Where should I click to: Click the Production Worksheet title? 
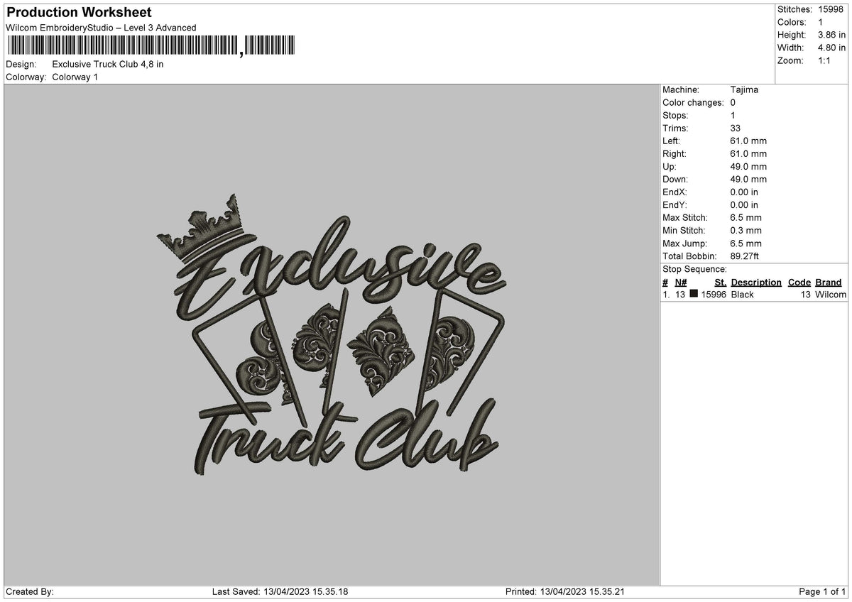[x=78, y=13]
